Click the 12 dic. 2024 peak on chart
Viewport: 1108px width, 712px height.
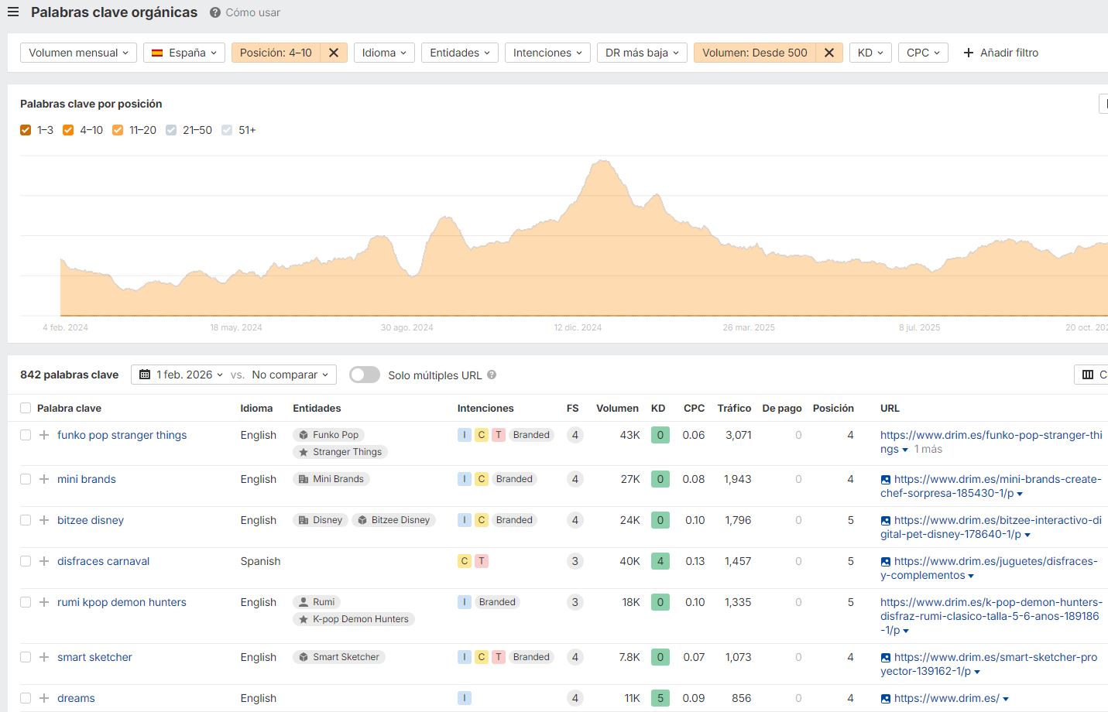tap(602, 162)
